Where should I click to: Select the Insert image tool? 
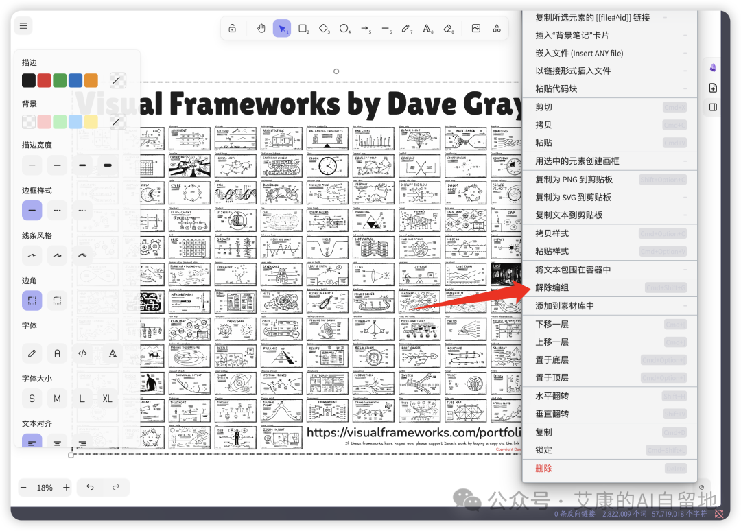476,28
